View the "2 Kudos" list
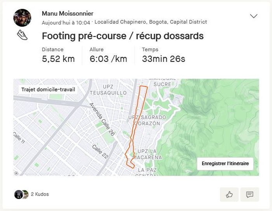Viewport: 272px width, 211px height. pyautogui.click(x=40, y=194)
